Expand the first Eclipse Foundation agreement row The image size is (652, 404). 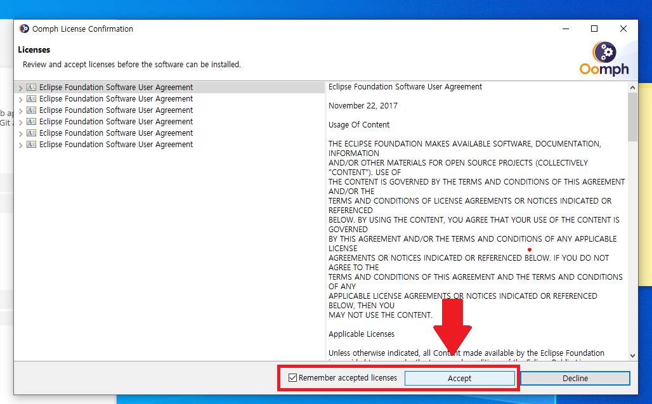[20, 88]
